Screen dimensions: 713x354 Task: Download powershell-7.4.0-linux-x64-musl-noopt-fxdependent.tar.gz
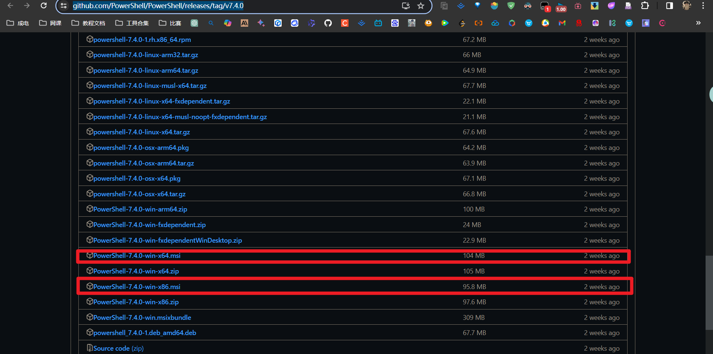[180, 117]
